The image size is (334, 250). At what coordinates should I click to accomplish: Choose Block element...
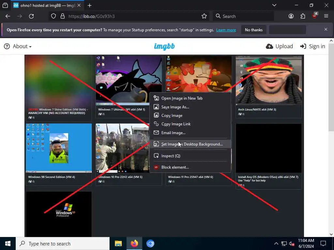pyautogui.click(x=190, y=167)
